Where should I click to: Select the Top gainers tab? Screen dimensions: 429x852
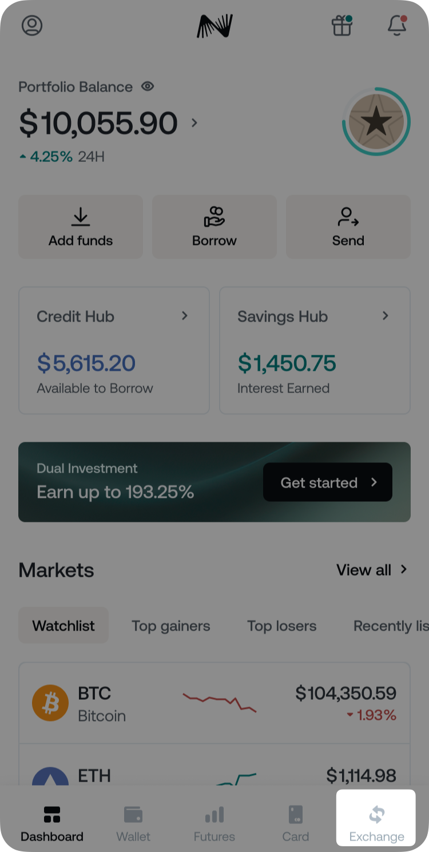tap(170, 626)
